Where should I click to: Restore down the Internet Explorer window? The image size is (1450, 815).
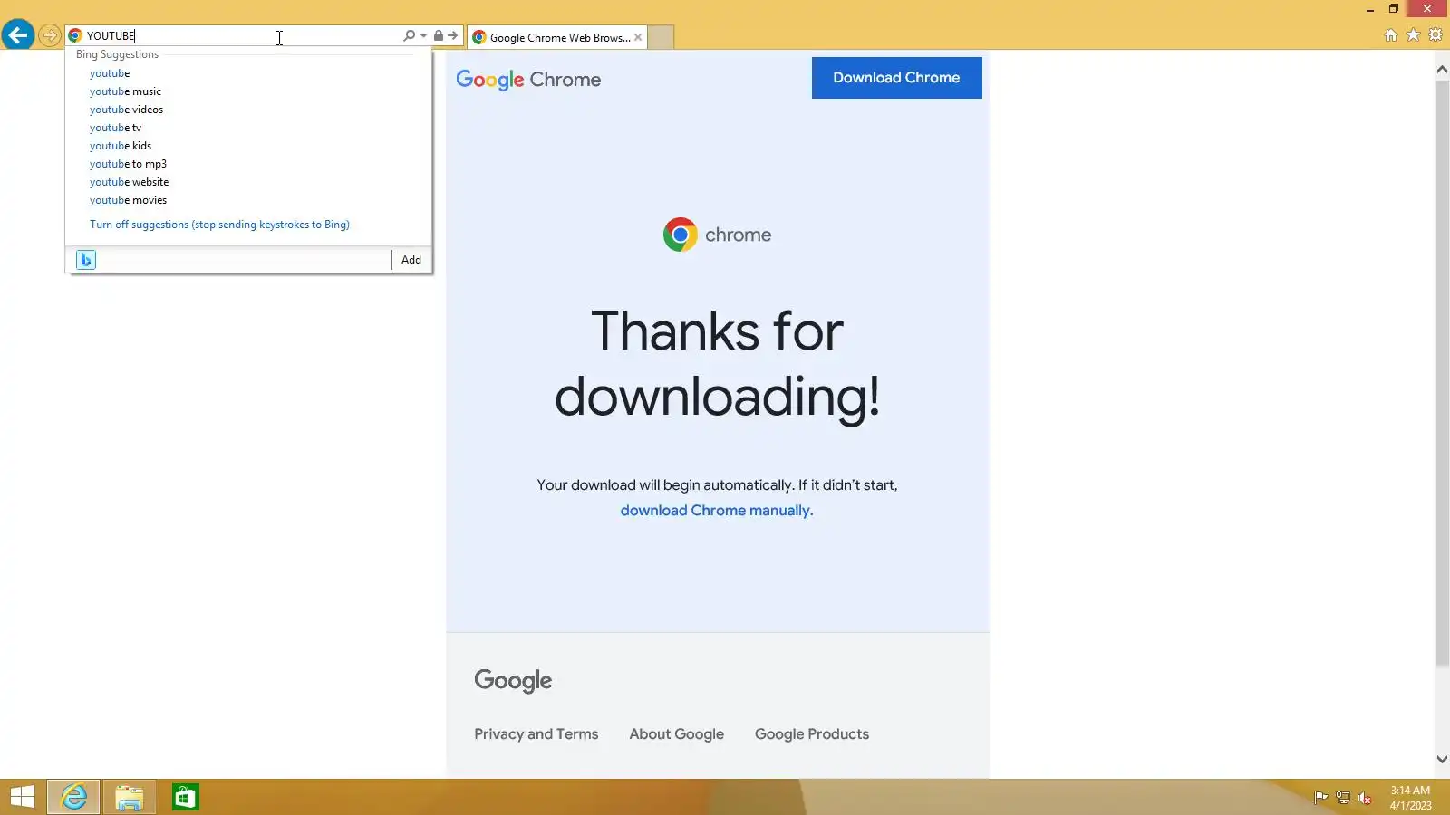point(1394,9)
